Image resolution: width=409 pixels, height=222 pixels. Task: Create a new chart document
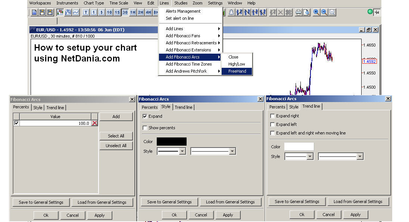click(34, 12)
